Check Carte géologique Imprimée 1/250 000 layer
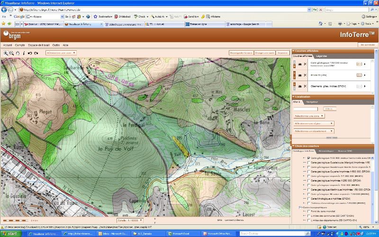 click(308, 180)
